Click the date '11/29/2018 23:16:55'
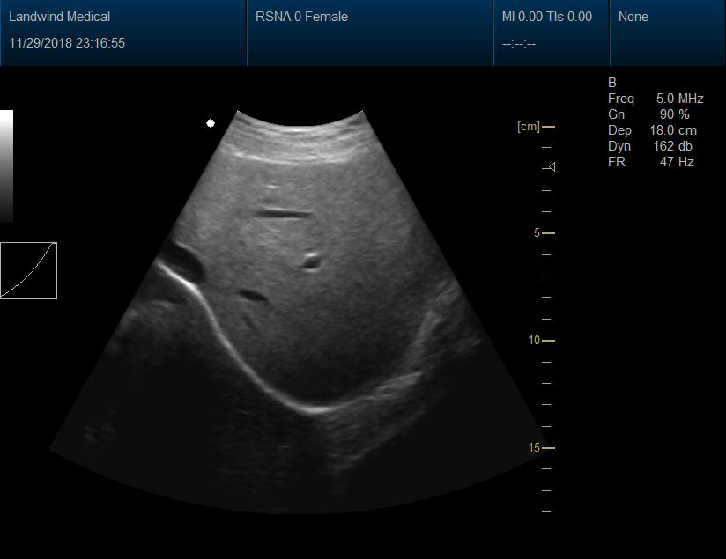 [67, 43]
